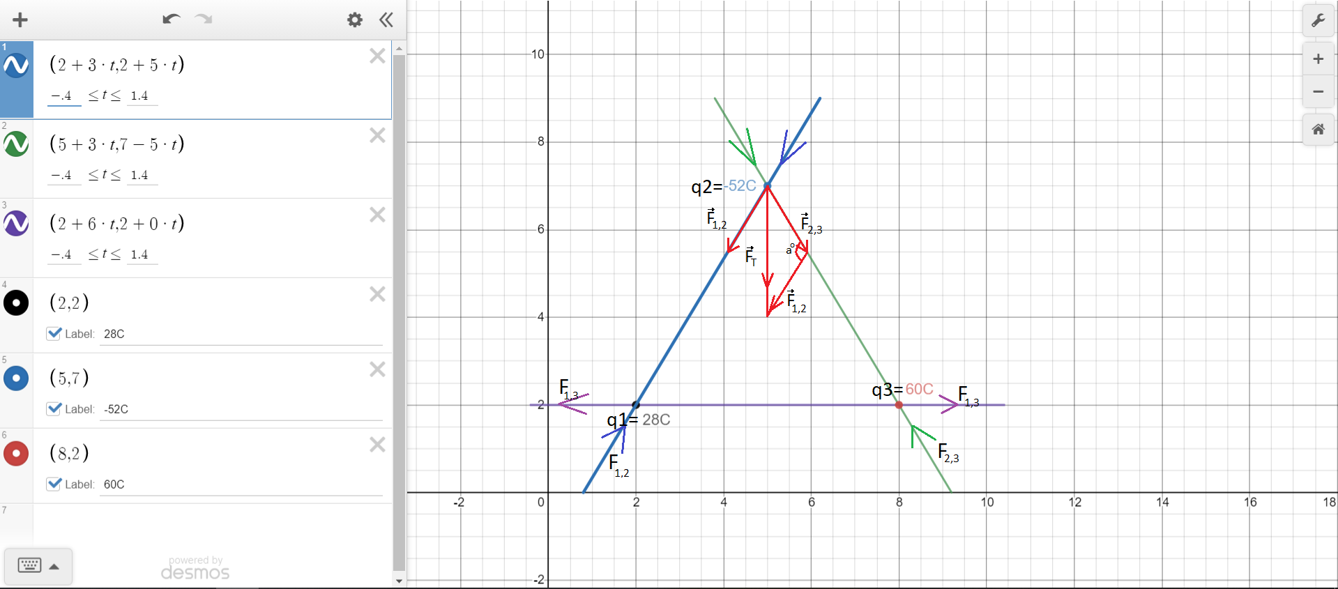Zoom in on the graph

(x=1318, y=59)
